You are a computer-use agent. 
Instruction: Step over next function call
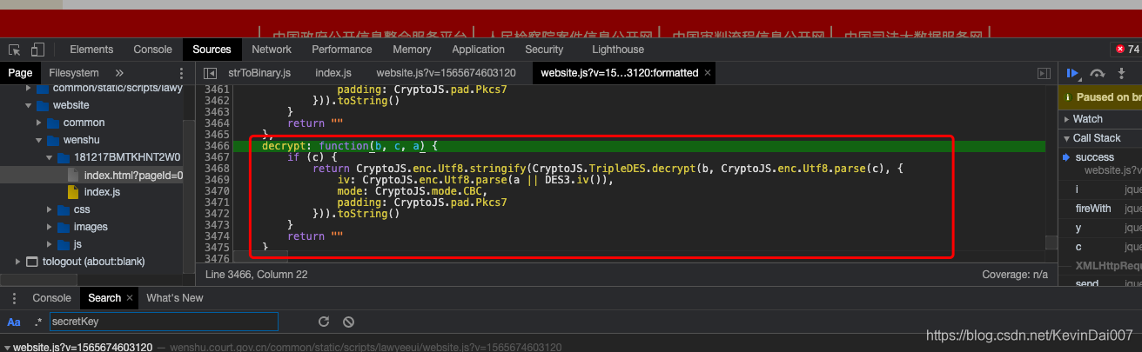(1098, 73)
